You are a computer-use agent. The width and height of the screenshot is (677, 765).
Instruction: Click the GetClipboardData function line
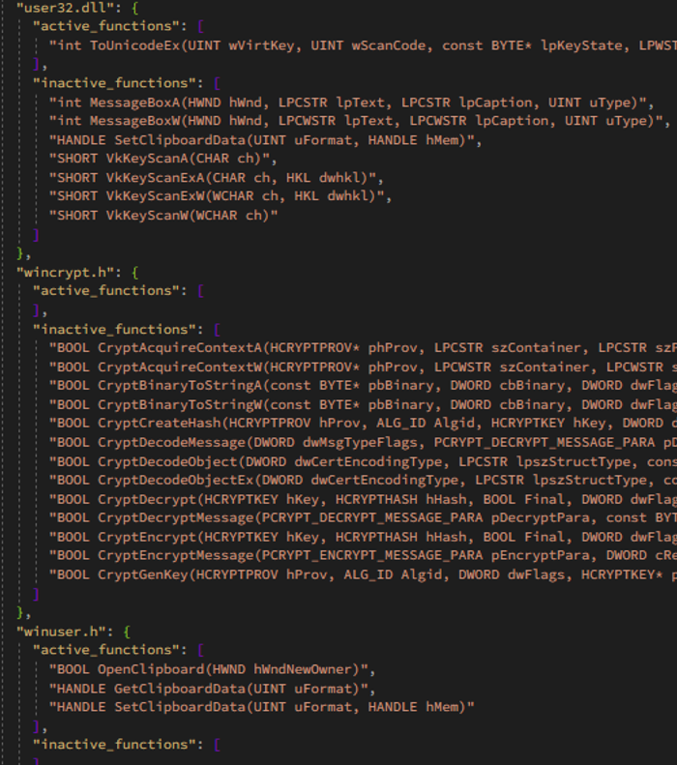[212, 689]
